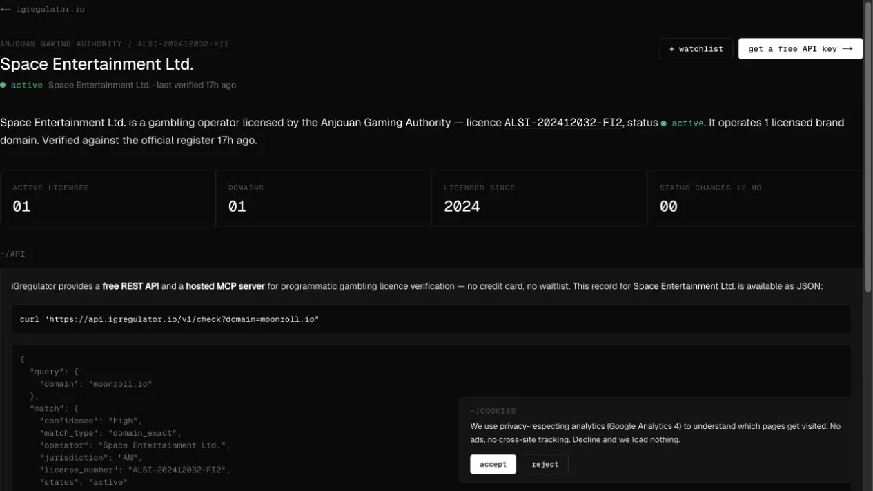Image resolution: width=873 pixels, height=491 pixels.
Task: Click the green active status under heading
Action: (21, 85)
